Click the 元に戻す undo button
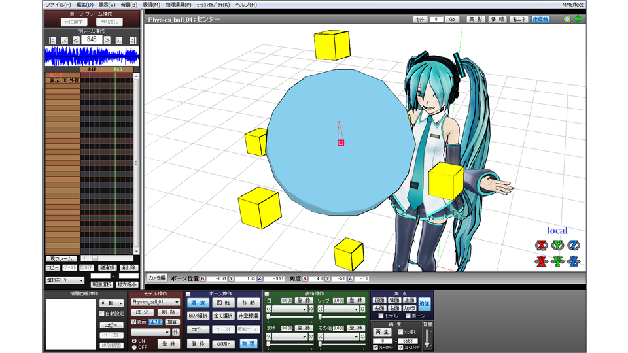 click(x=74, y=22)
